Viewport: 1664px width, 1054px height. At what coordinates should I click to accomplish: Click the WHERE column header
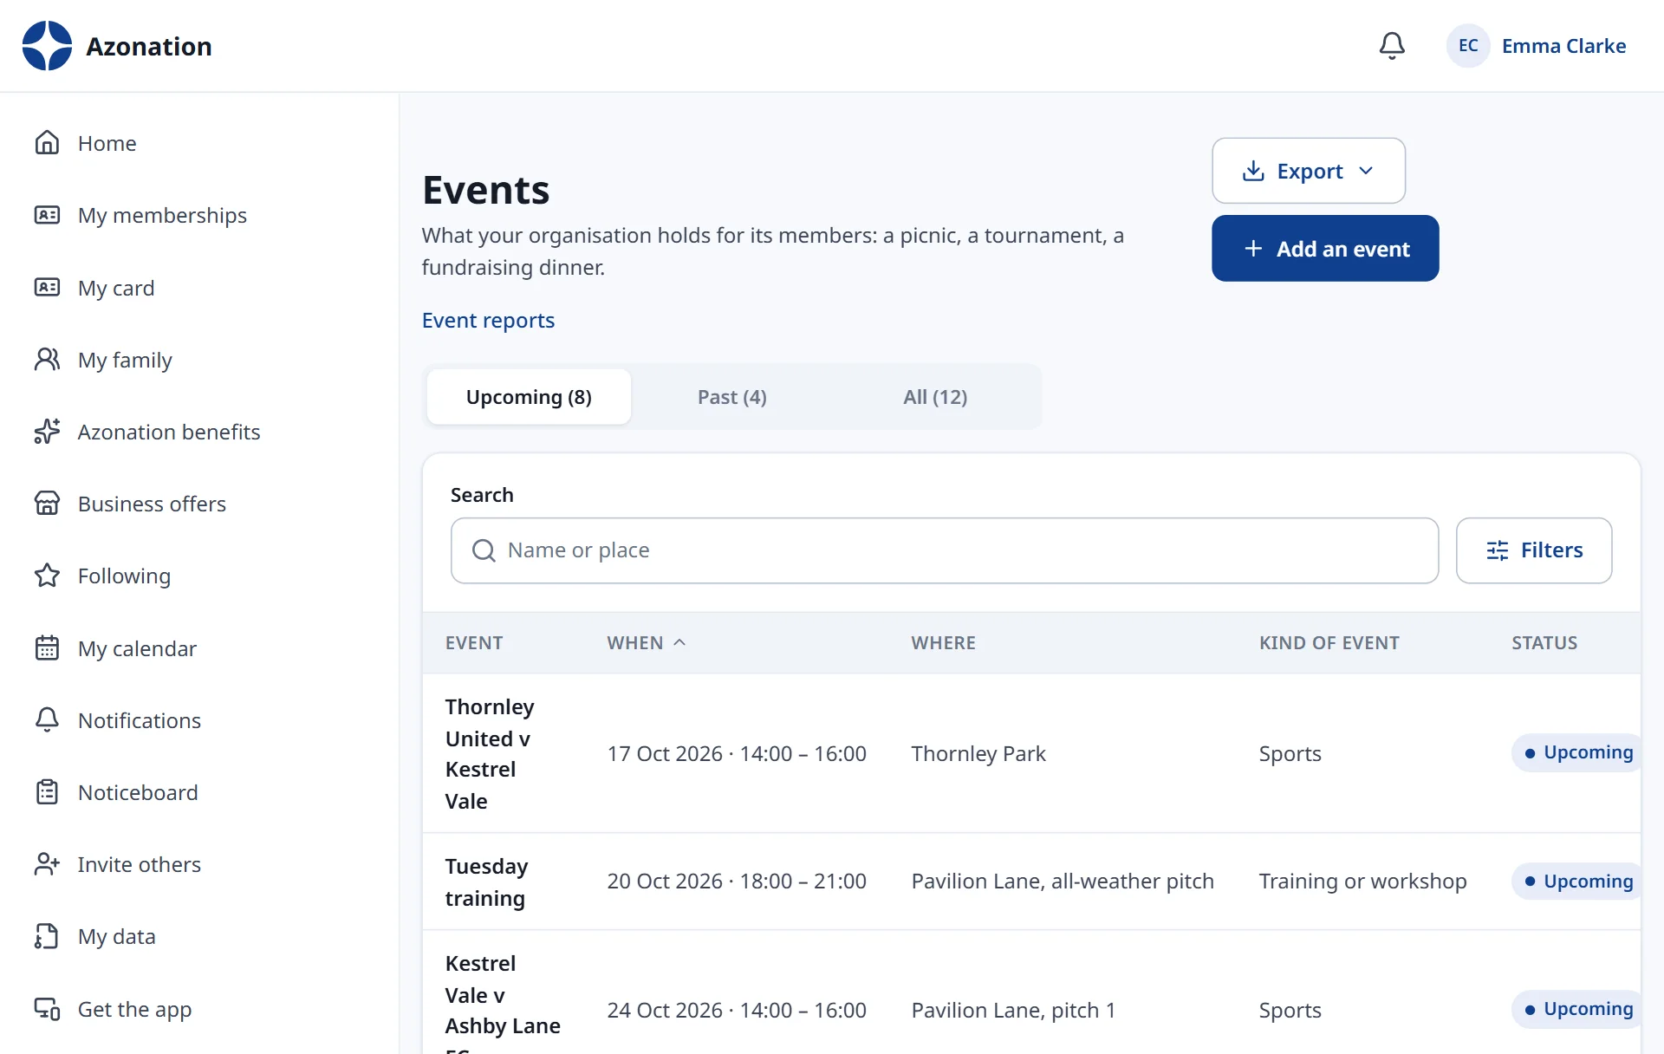click(943, 643)
